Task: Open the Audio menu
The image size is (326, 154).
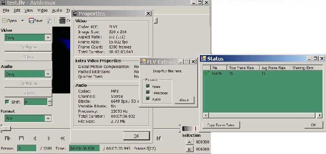Action: 57,10
